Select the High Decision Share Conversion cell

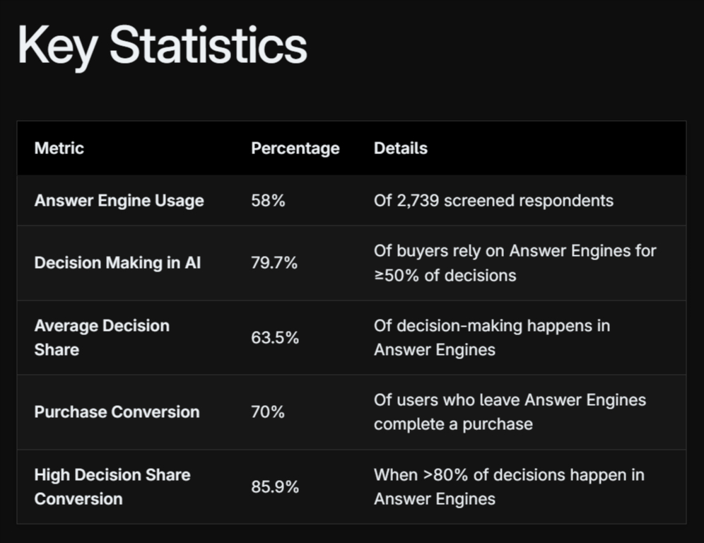coord(112,486)
